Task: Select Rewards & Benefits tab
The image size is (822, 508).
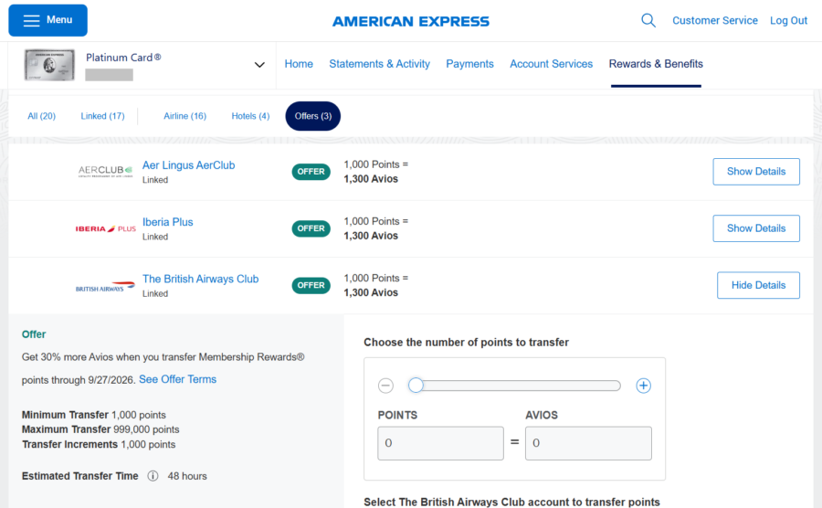Action: [x=655, y=64]
